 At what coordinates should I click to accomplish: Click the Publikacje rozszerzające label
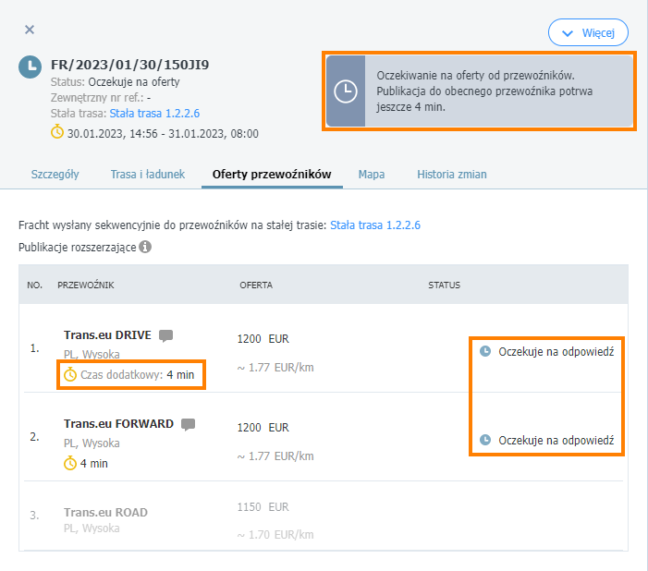[78, 247]
